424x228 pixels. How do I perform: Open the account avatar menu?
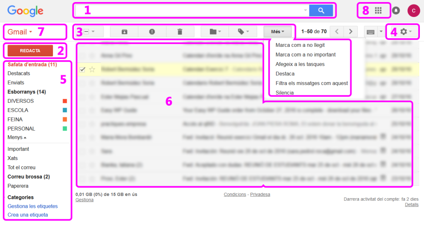click(413, 11)
